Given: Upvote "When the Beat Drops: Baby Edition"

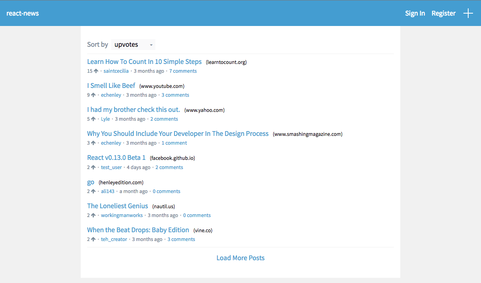Looking at the screenshot, I should click(x=93, y=239).
